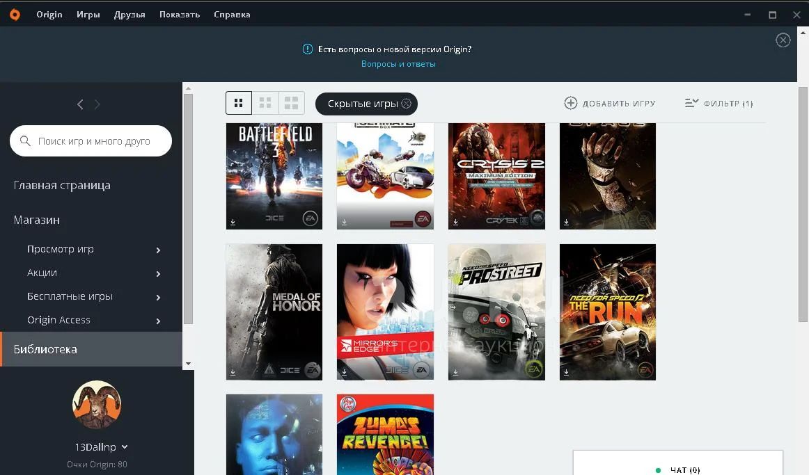Click download icon on Mirror's Edge
Viewport: 809px width, 475px height.
344,372
